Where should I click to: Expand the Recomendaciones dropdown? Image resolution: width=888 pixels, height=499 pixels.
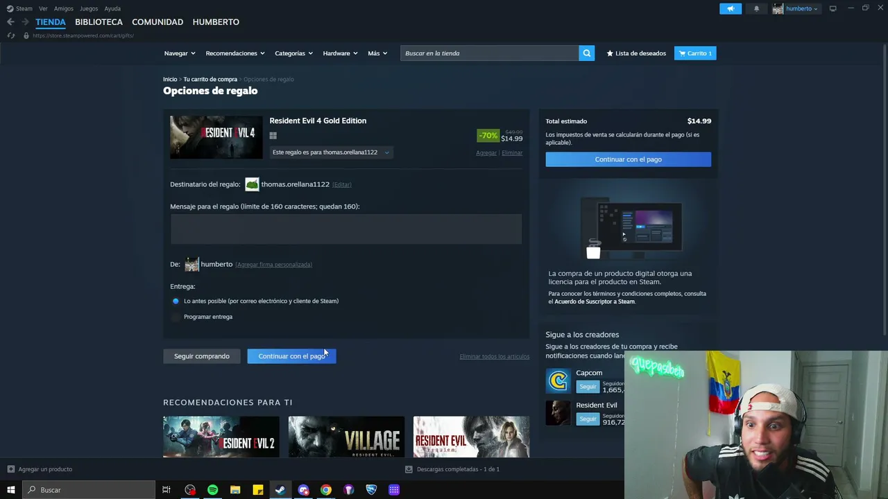click(x=236, y=53)
